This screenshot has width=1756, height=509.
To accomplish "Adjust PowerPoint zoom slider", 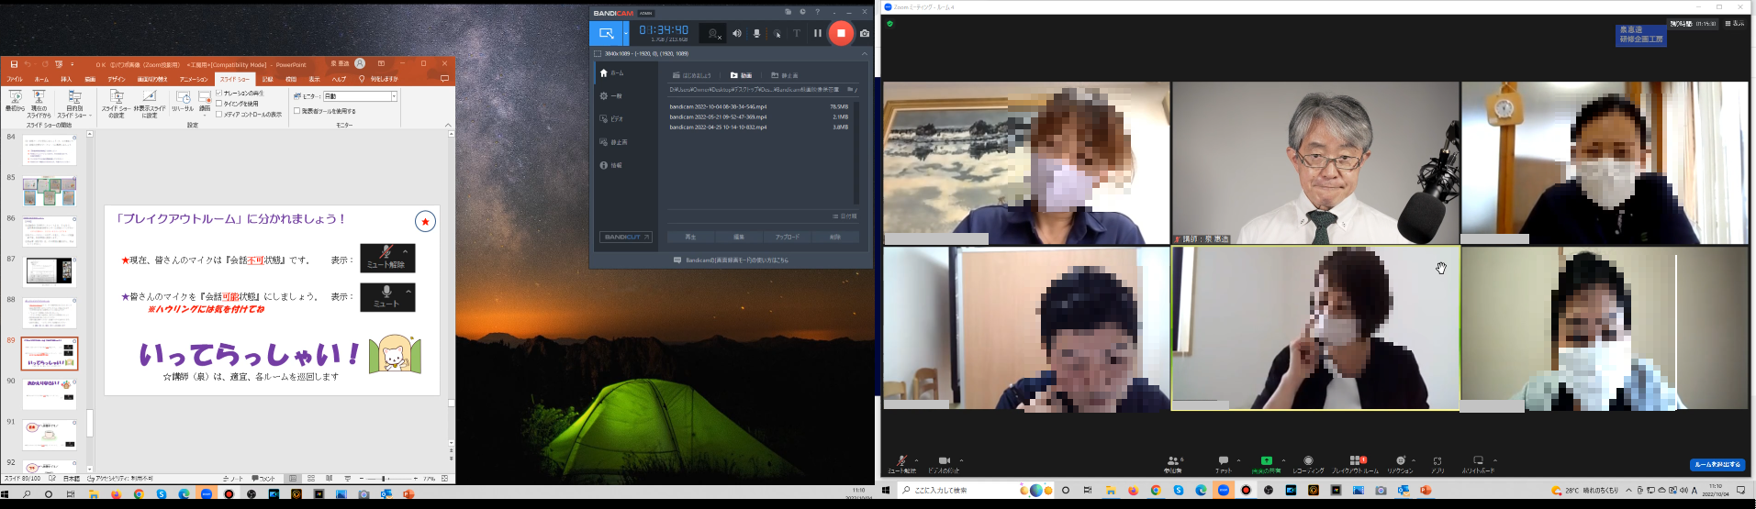I will pyautogui.click(x=384, y=479).
